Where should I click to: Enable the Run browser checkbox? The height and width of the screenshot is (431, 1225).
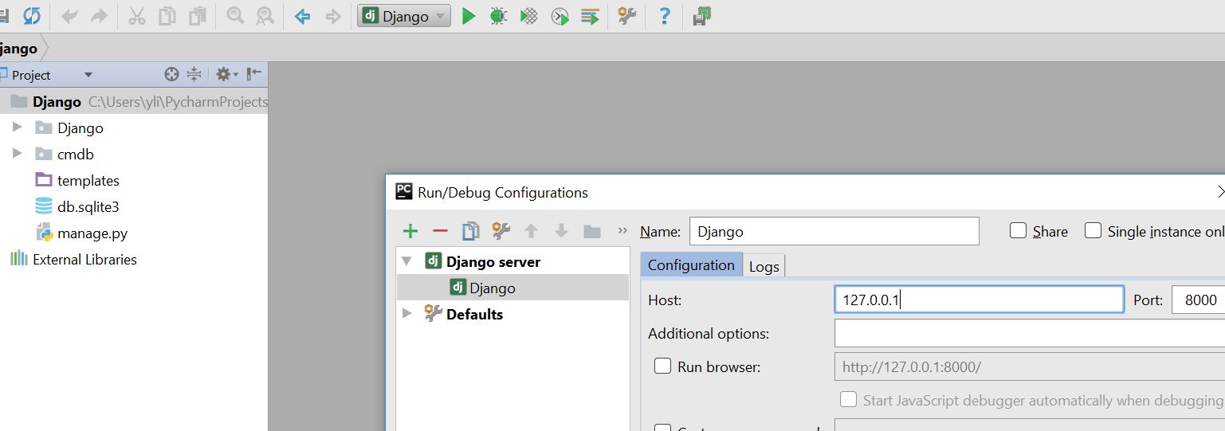point(662,366)
